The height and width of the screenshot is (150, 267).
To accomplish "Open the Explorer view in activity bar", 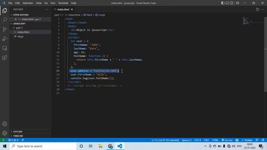I will point(5,10).
